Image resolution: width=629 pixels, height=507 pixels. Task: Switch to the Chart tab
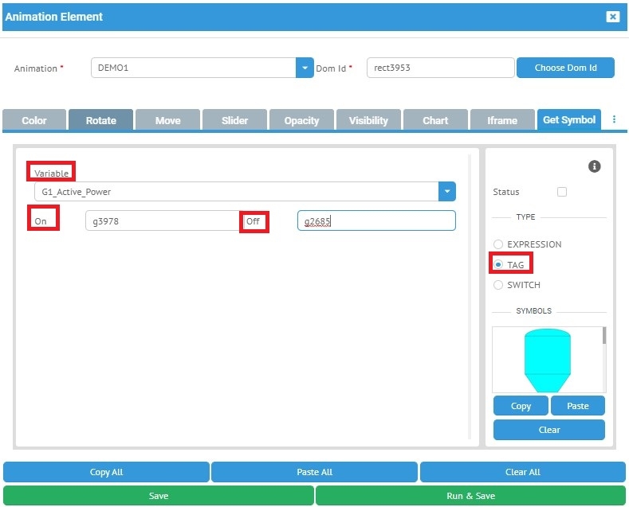[435, 120]
